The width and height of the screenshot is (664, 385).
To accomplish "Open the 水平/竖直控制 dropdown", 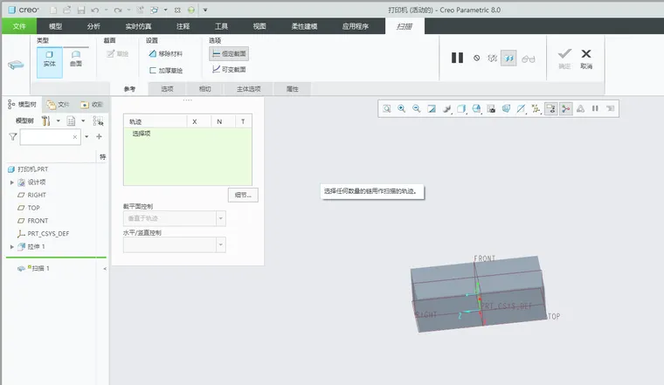I will [x=174, y=245].
